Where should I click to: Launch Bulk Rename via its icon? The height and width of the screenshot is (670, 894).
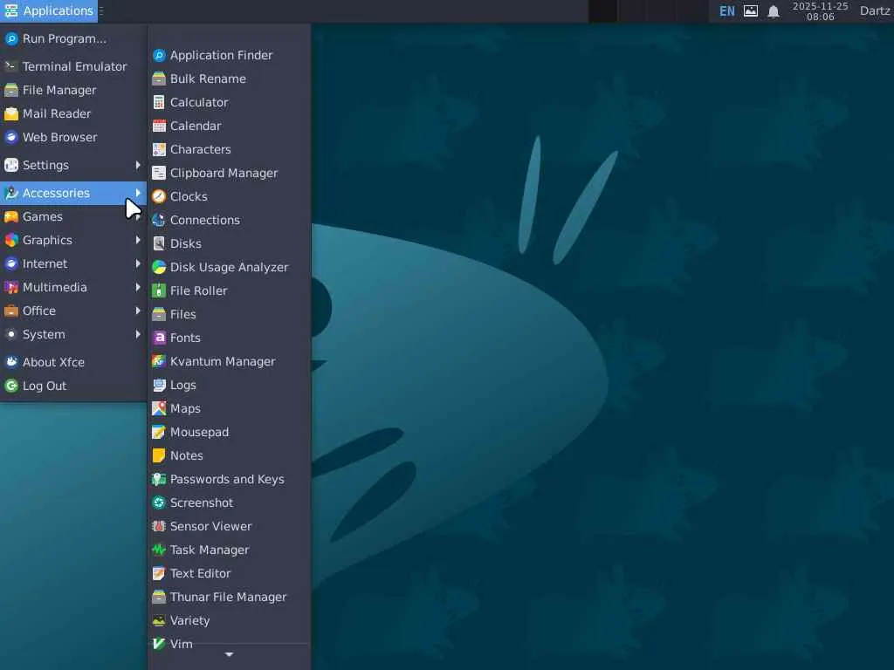coord(159,79)
